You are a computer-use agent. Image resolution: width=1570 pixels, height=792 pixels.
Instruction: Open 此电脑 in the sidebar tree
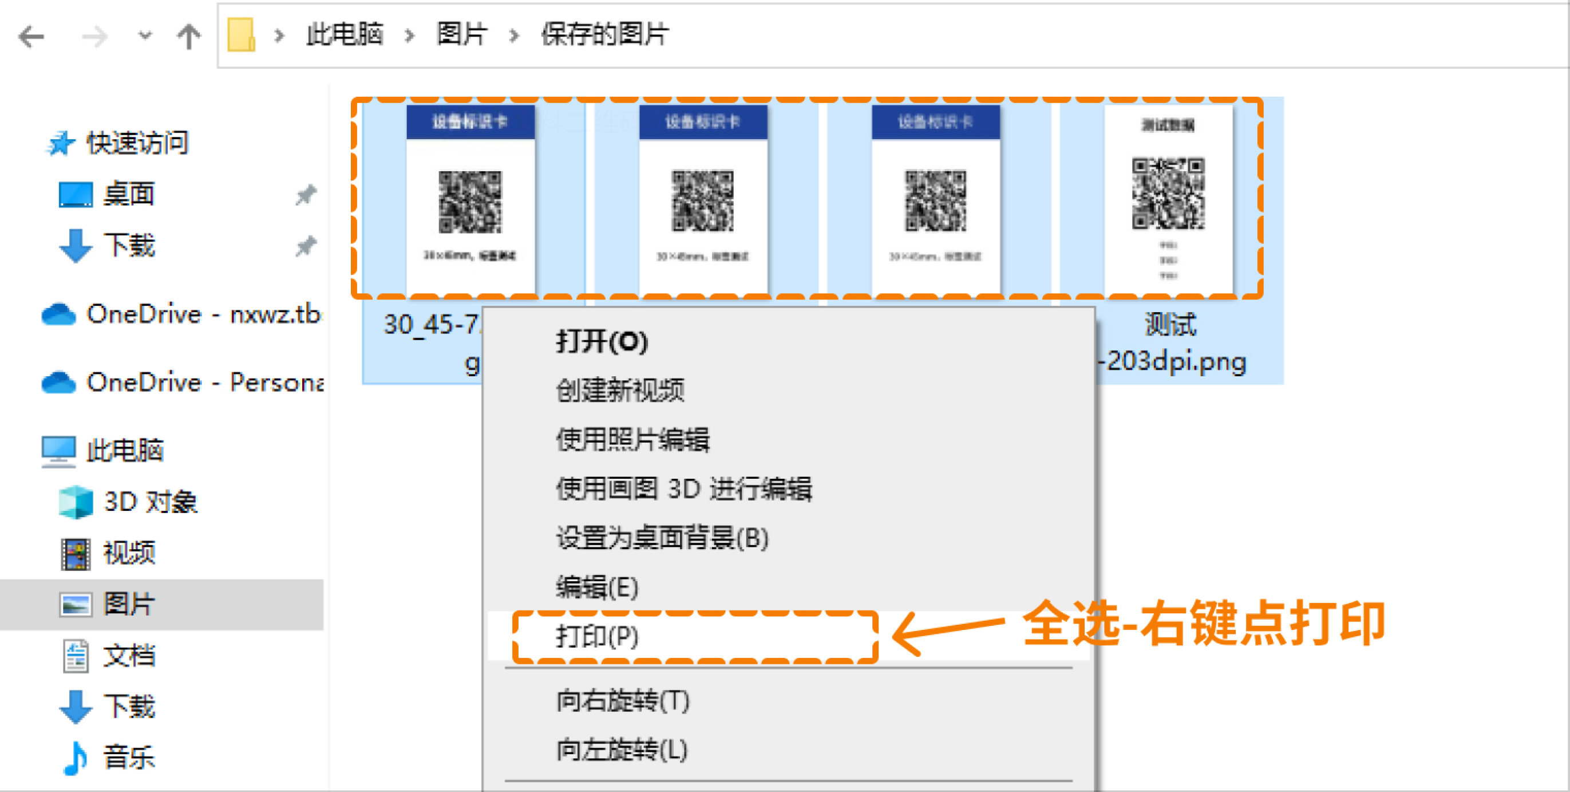click(124, 451)
